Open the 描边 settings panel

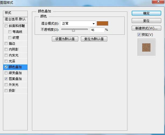(12, 43)
